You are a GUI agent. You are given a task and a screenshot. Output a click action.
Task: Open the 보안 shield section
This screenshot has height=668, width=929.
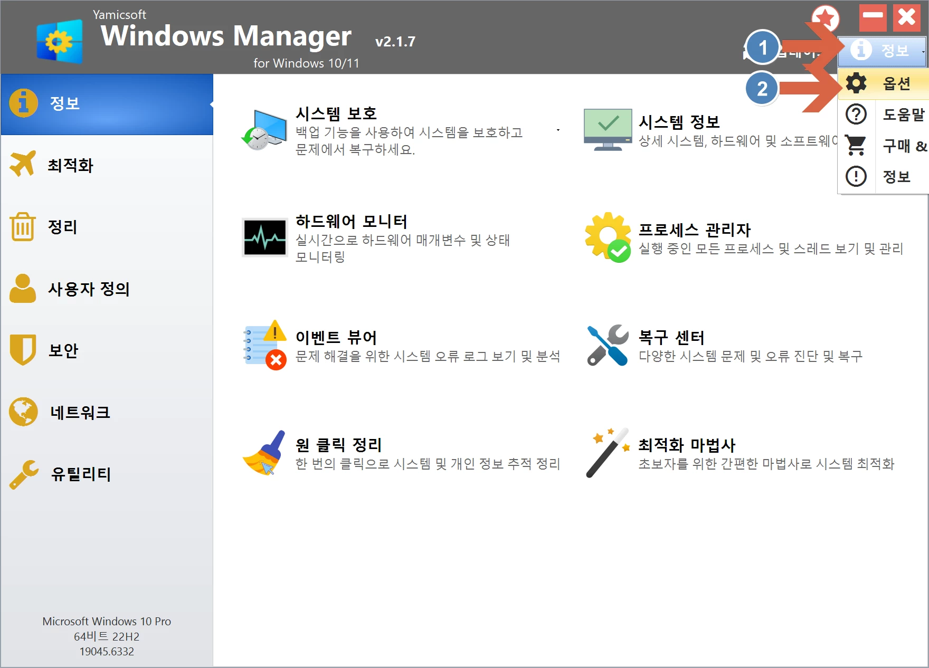coord(107,350)
